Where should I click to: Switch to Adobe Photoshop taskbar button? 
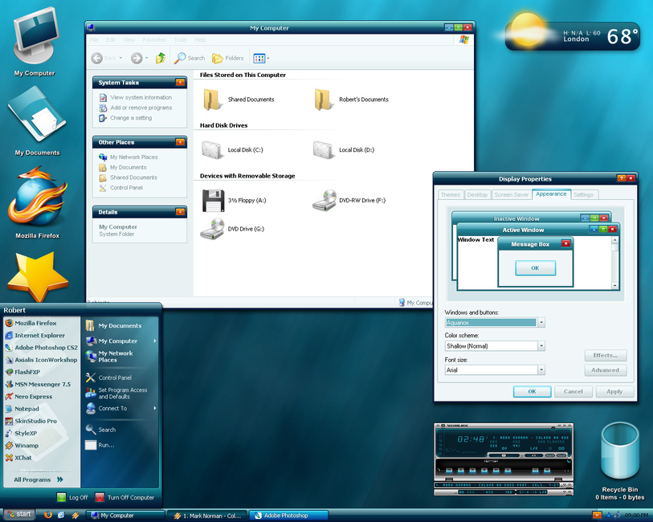point(288,516)
